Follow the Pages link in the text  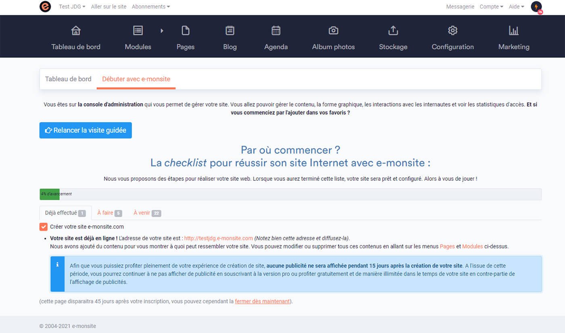[447, 246]
